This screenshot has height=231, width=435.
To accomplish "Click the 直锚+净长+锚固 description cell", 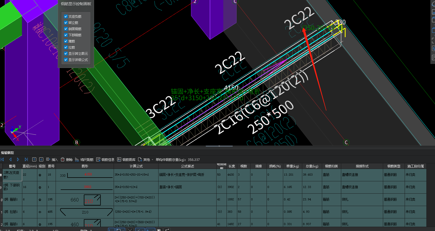I will point(187,187).
